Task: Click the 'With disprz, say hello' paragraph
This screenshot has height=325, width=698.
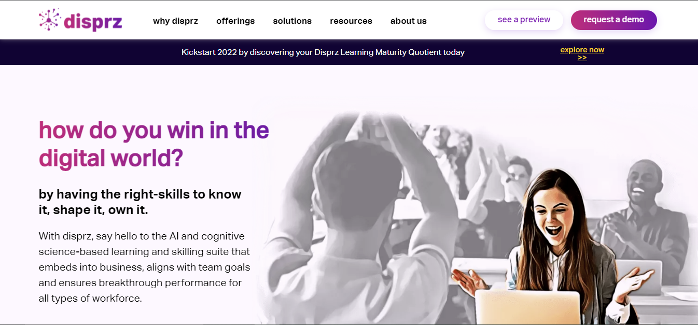Action: (x=144, y=267)
